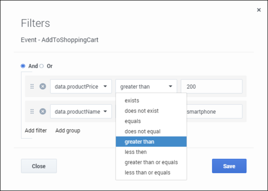Open the data.productName field dropdown
This screenshot has height=191, width=268.
[81, 112]
